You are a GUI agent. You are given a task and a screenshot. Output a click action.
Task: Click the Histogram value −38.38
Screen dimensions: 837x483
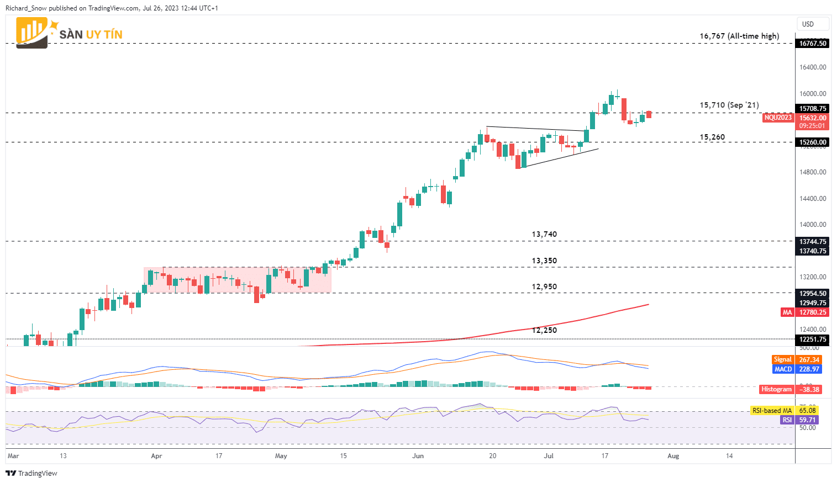[809, 389]
